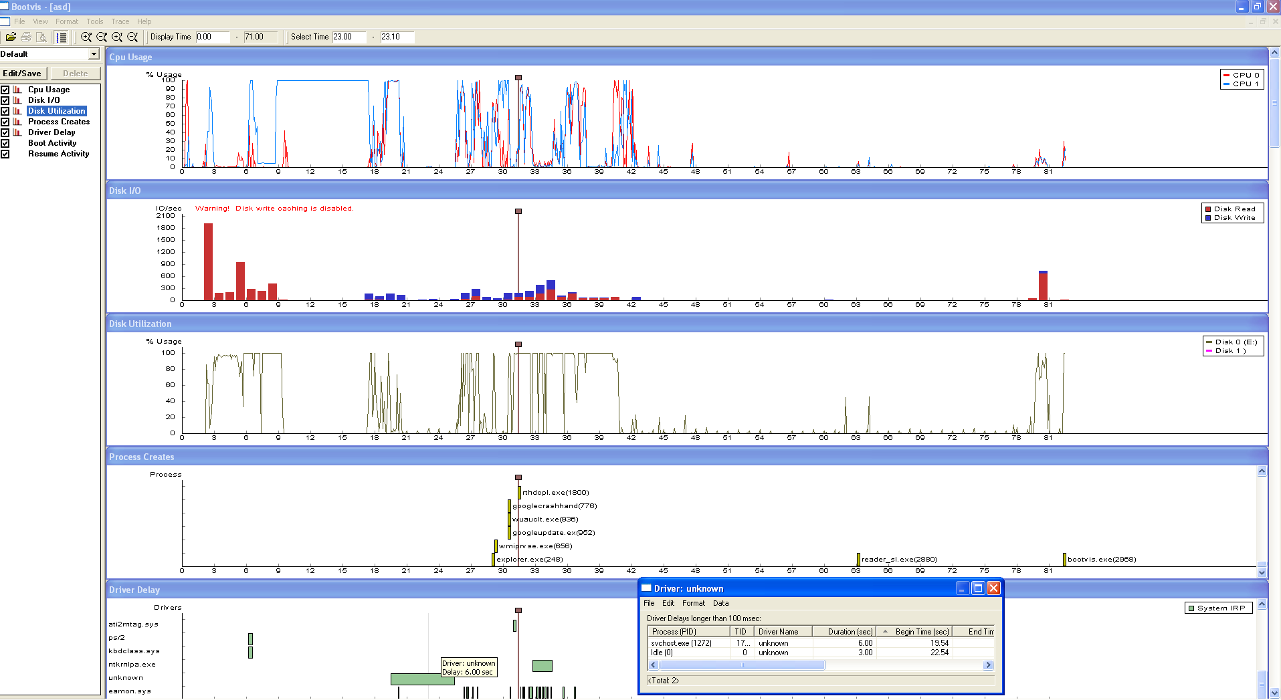1281x700 pixels.
Task: Click the red Disk Read legend swatch
Action: click(x=1208, y=209)
